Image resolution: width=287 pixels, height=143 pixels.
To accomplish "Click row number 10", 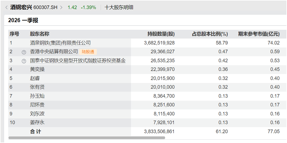I will coord(12,122).
